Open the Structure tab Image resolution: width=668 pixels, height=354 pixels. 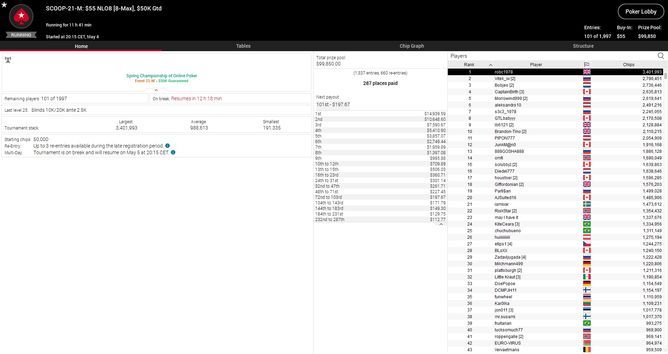pos(583,46)
